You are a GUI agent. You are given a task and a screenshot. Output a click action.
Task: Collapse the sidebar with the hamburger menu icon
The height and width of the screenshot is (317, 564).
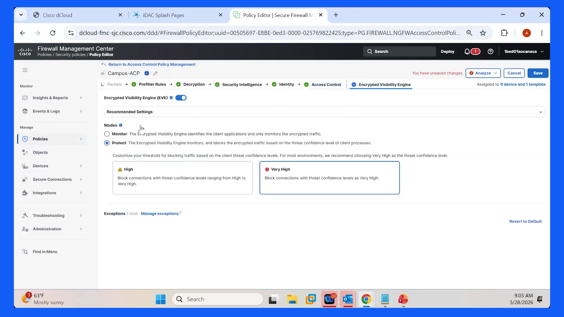pos(25,70)
